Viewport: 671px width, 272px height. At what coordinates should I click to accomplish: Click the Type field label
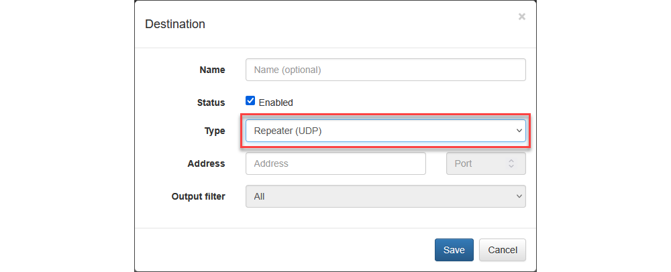[x=214, y=131]
